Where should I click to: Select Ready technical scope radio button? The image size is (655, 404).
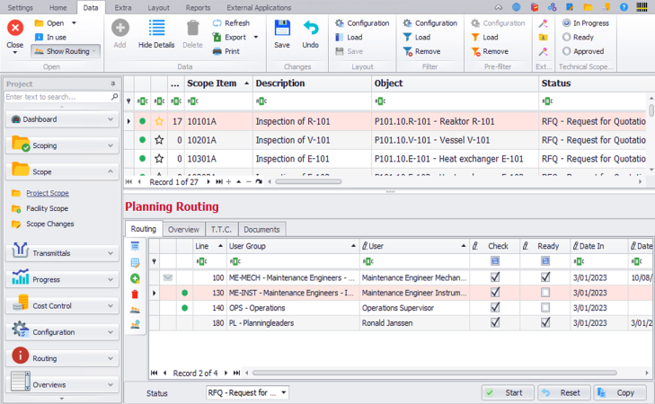coord(566,37)
